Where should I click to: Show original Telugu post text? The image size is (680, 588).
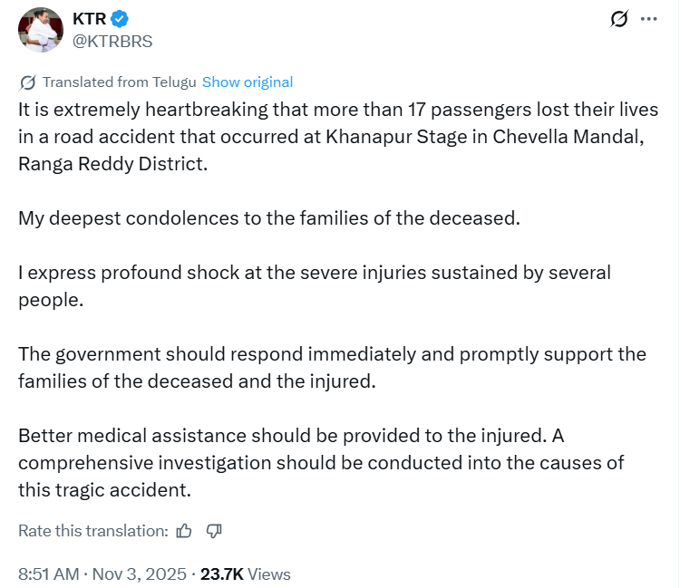tap(248, 82)
